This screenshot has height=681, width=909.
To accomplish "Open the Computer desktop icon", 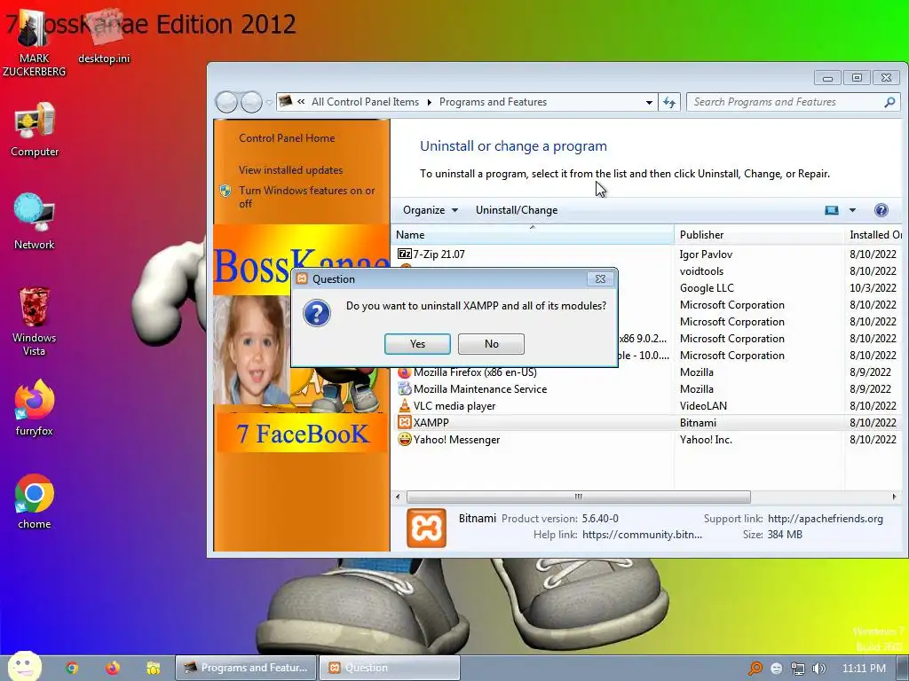I will click(35, 129).
